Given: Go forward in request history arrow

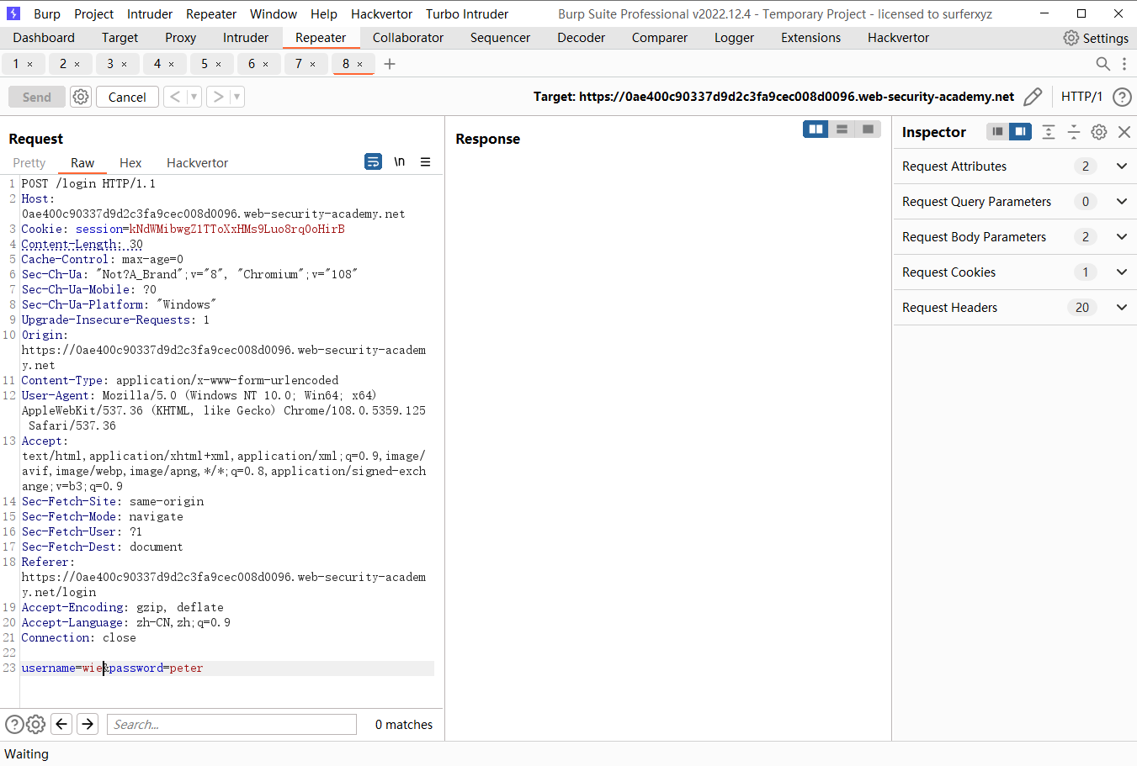Looking at the screenshot, I should click(x=218, y=97).
